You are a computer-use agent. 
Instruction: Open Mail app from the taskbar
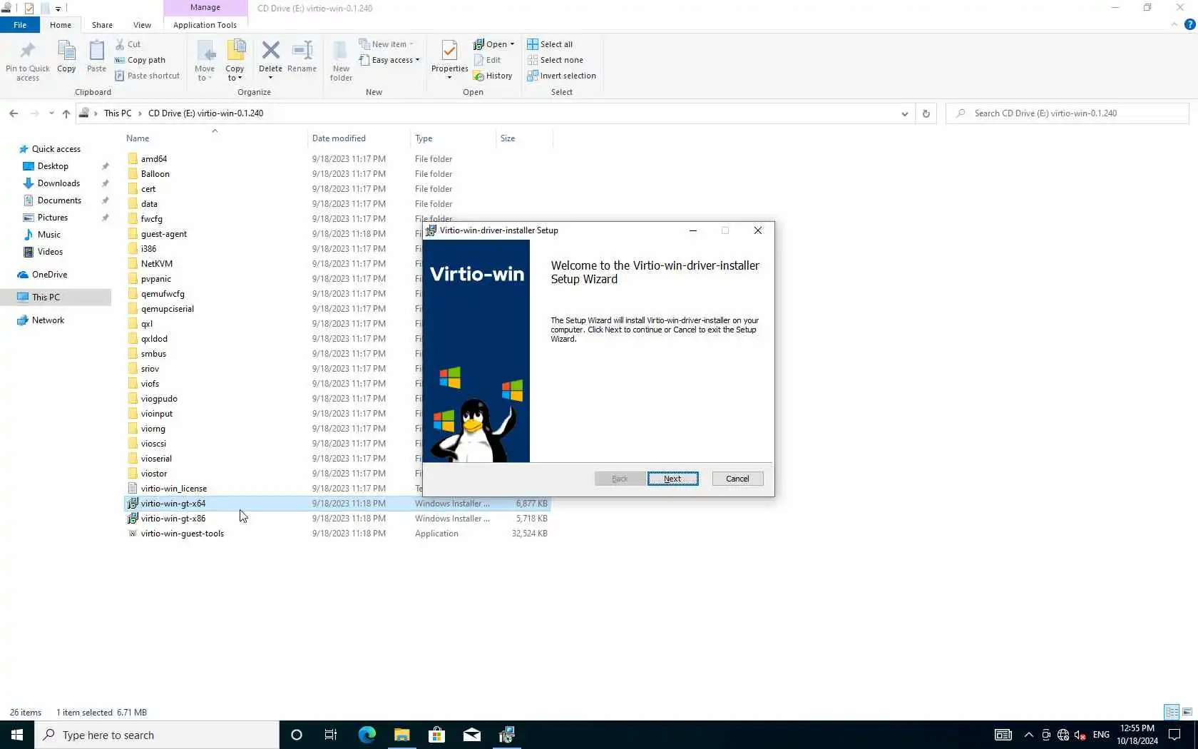coord(471,735)
